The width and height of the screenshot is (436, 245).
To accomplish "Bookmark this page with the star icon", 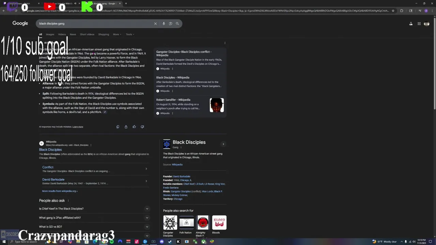I will click(x=393, y=11).
